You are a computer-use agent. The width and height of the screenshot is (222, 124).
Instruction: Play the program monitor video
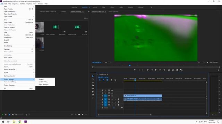click(x=156, y=70)
